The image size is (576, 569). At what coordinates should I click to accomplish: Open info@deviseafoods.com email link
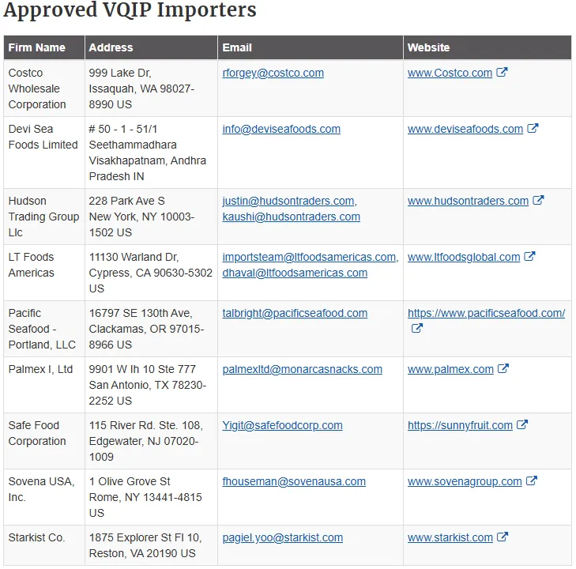tap(281, 129)
